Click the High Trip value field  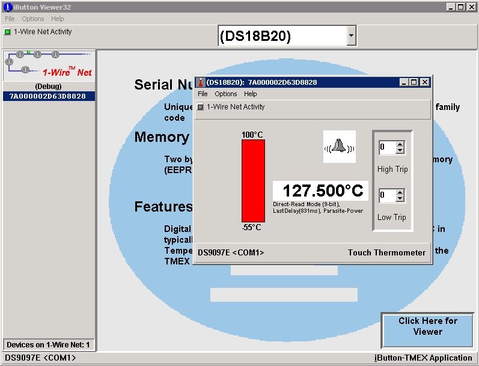tap(388, 147)
